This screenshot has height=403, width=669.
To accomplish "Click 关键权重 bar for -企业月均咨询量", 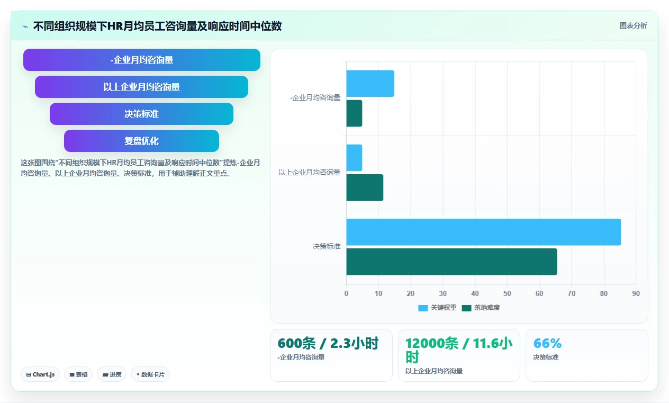I will tap(370, 84).
